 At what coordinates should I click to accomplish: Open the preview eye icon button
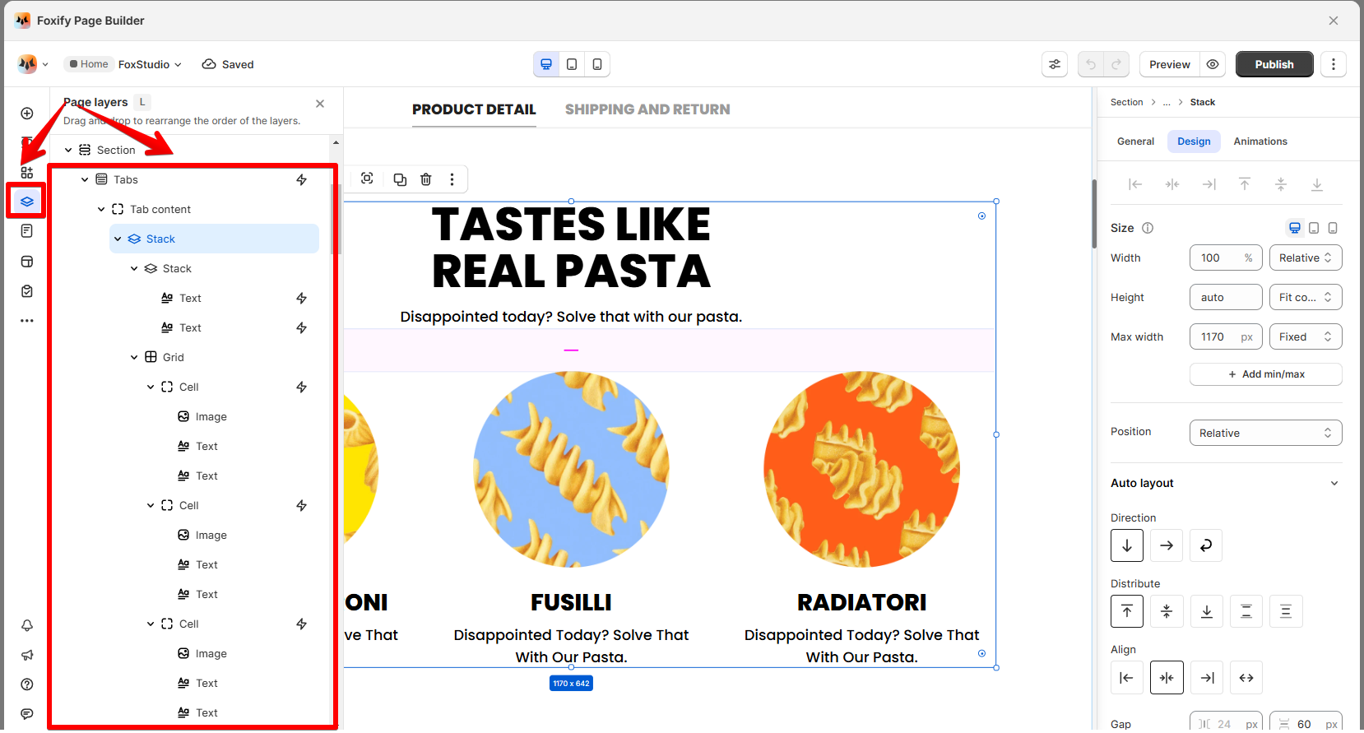point(1213,64)
